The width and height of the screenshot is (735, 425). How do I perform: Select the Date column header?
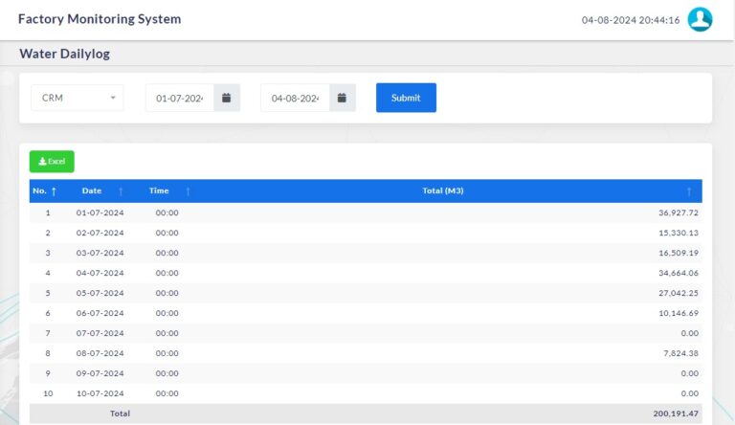pos(92,191)
